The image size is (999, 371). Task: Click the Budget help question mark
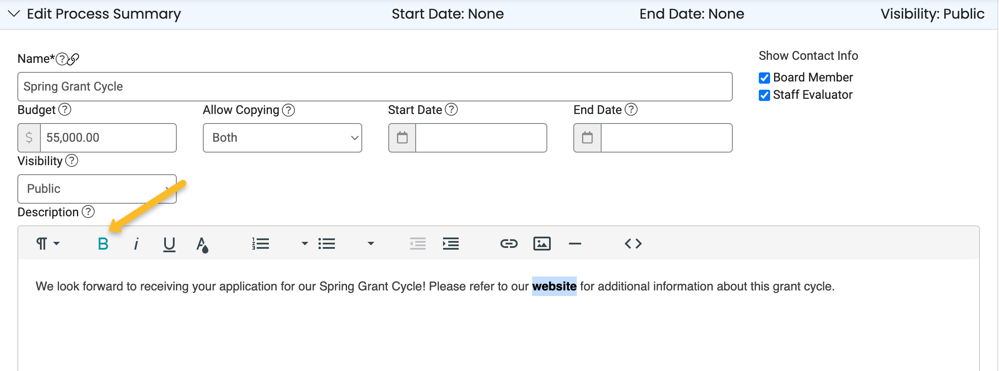point(65,110)
